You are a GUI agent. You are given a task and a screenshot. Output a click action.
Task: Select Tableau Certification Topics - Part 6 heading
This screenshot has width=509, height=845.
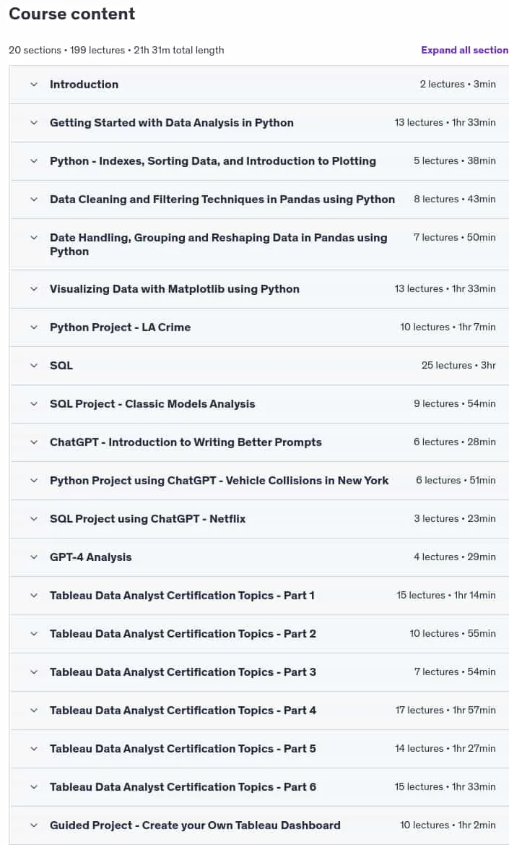(x=183, y=786)
